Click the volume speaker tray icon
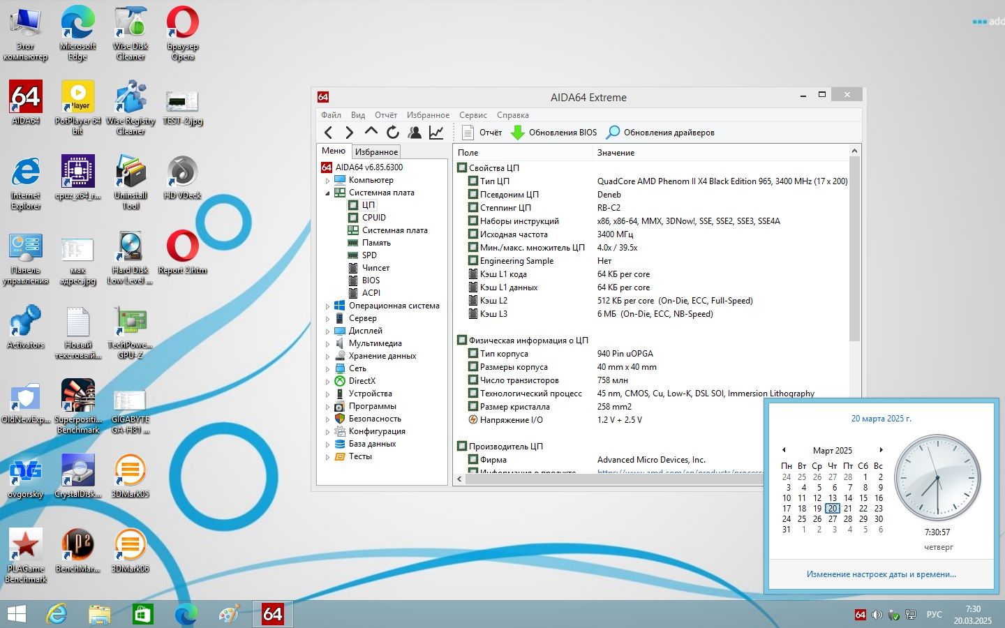The height and width of the screenshot is (628, 1005). pos(877,615)
